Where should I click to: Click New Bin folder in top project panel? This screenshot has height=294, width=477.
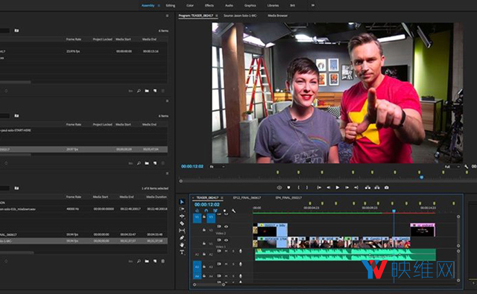[147, 91]
